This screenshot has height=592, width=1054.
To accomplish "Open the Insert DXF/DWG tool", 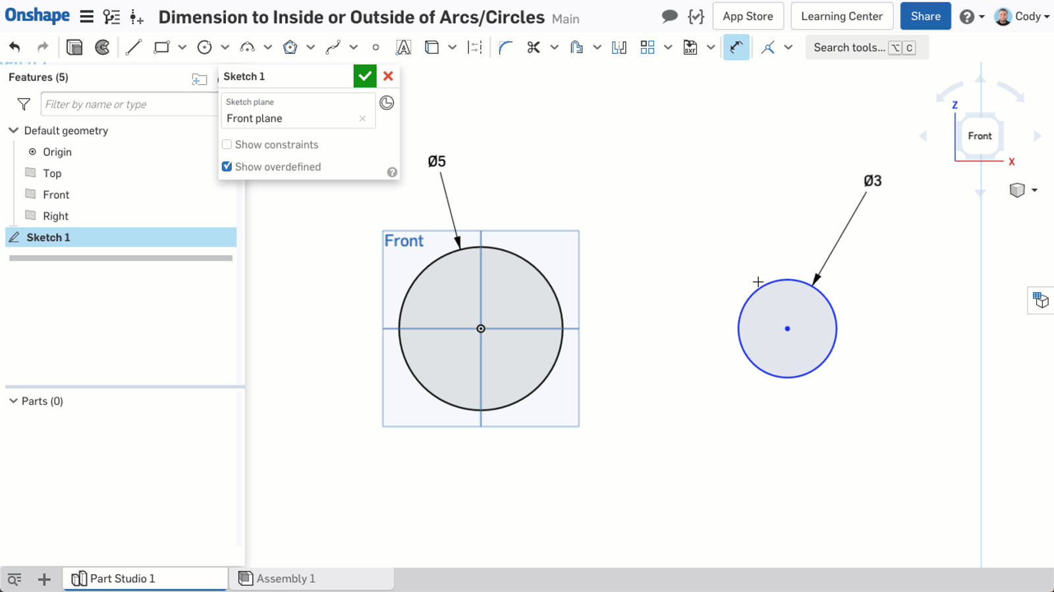I will pyautogui.click(x=690, y=47).
